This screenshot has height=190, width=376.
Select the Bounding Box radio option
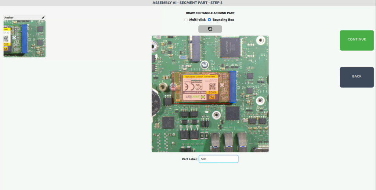point(210,20)
